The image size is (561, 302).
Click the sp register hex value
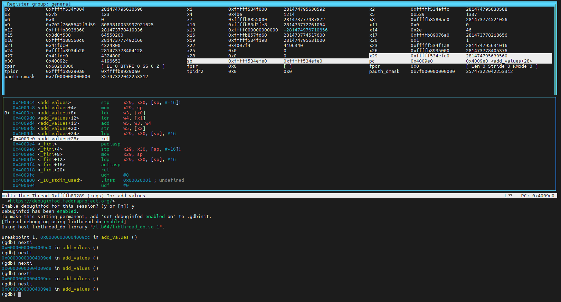[247, 61]
